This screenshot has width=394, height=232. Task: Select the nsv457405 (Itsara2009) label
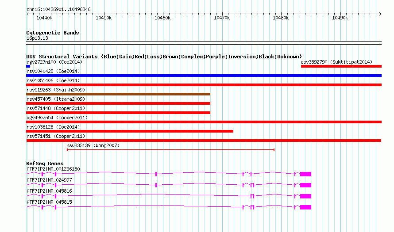point(56,99)
